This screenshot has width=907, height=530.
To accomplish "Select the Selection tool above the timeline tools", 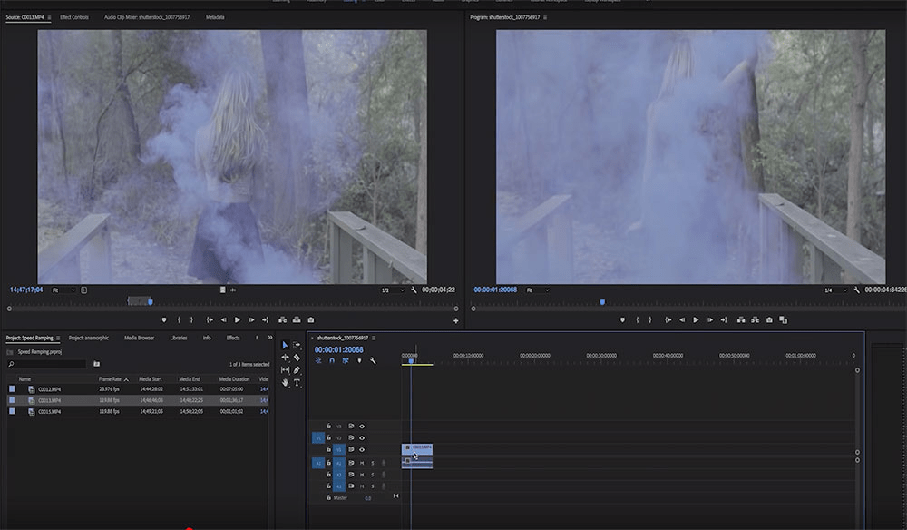I will (x=287, y=347).
